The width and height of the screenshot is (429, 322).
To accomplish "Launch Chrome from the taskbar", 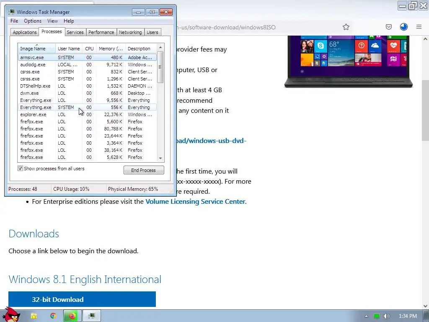I will click(53, 316).
